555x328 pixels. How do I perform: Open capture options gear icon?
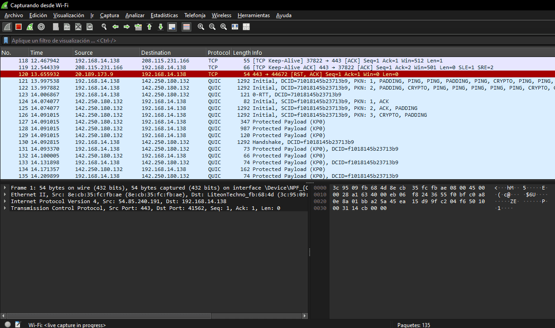(41, 27)
